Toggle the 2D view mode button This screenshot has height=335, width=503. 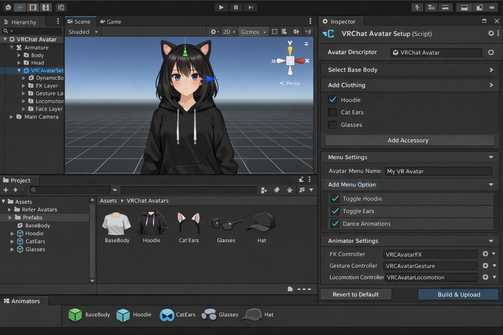[x=227, y=32]
